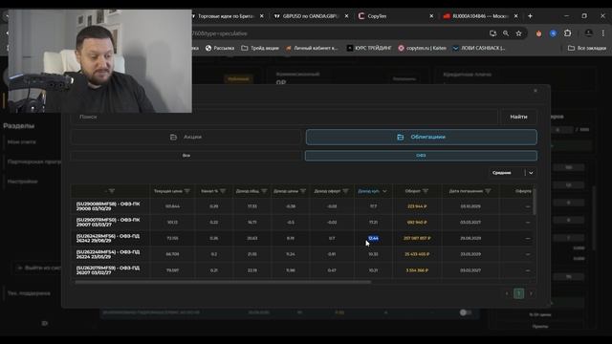Select the SU26242RMFS6 ОФЗ-ПД 26242 row
Image resolution: width=612 pixels, height=344 pixels.
pyautogui.click(x=302, y=238)
